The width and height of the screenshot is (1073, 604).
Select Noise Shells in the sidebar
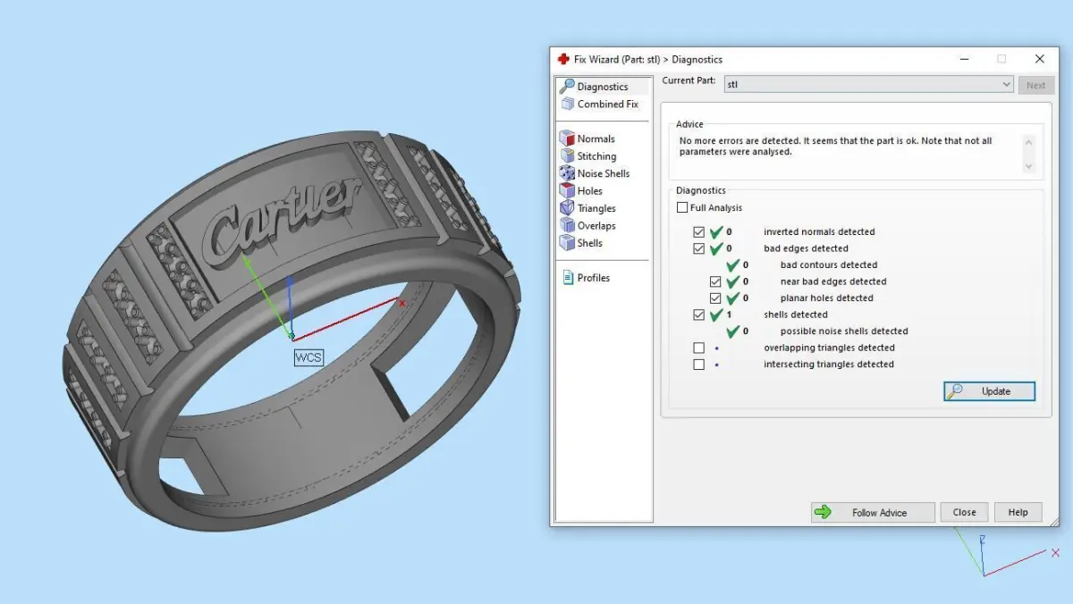click(604, 173)
